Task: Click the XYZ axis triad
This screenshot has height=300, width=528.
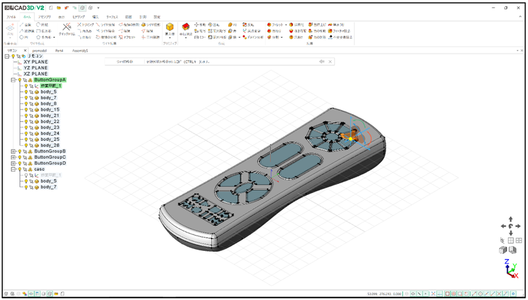Action: pos(510,269)
